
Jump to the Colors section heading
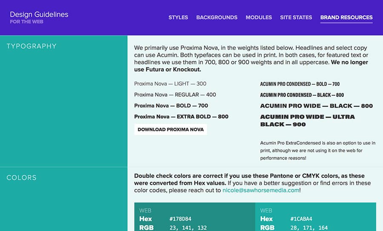click(22, 177)
